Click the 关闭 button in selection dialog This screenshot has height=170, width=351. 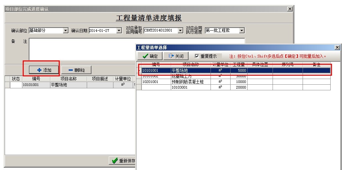point(176,56)
